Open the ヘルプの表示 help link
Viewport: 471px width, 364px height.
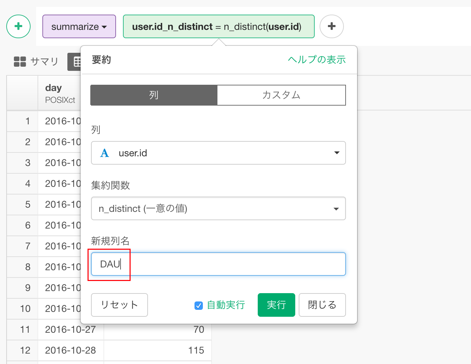pos(317,60)
